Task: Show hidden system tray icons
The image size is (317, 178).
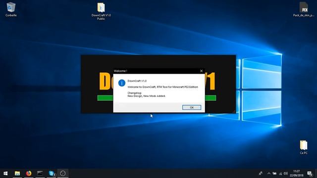Action: click(268, 174)
